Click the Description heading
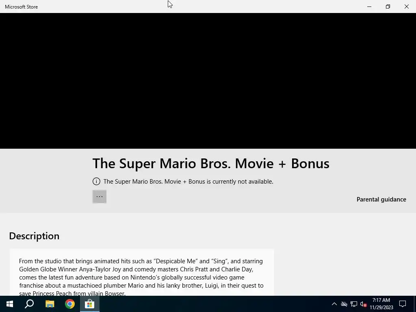The image size is (416, 312). point(34,236)
